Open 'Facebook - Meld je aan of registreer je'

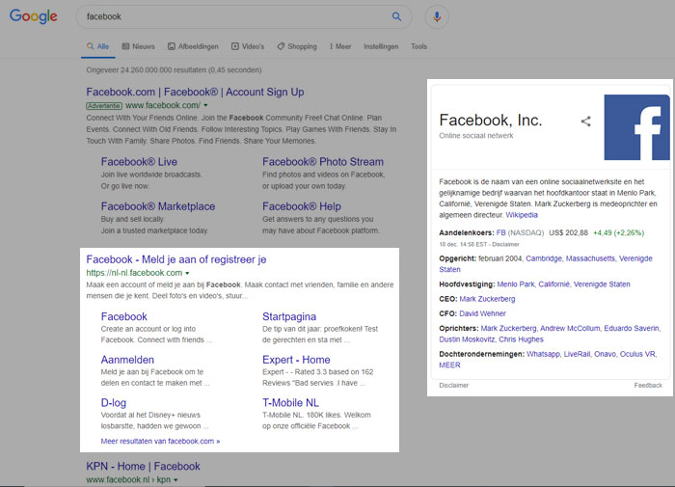[176, 259]
